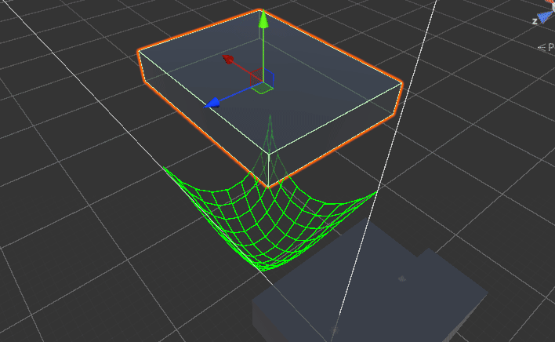Click the red cone on the orientation gizmo

(x=548, y=3)
